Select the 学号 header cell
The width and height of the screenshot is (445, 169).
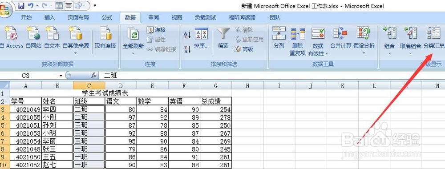(x=26, y=101)
